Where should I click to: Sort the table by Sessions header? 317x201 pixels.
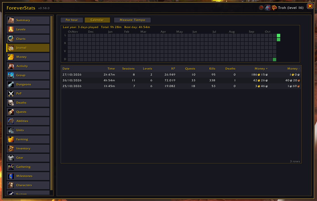coord(128,69)
